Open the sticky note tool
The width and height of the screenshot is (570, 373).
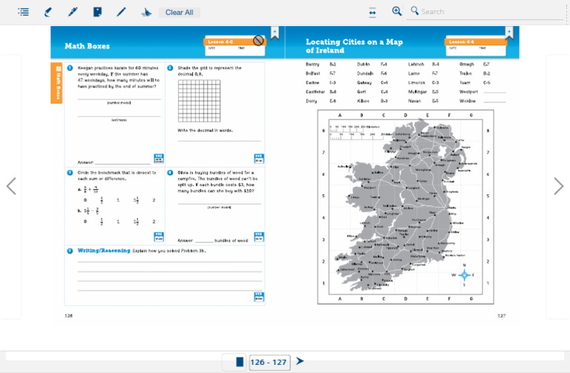[97, 12]
